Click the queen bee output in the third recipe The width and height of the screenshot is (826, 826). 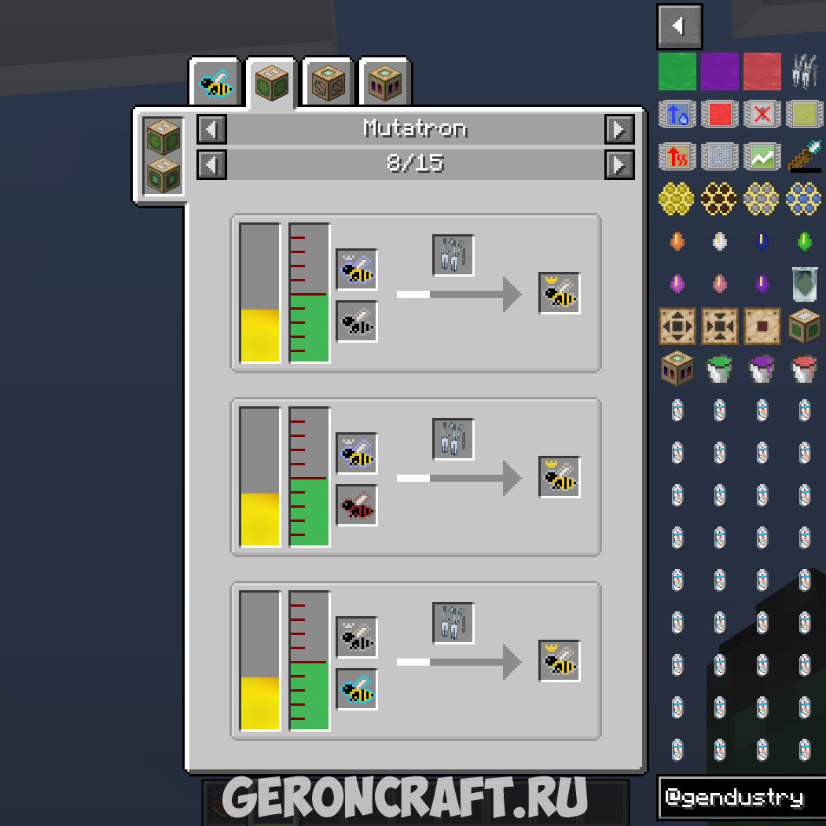tap(560, 661)
